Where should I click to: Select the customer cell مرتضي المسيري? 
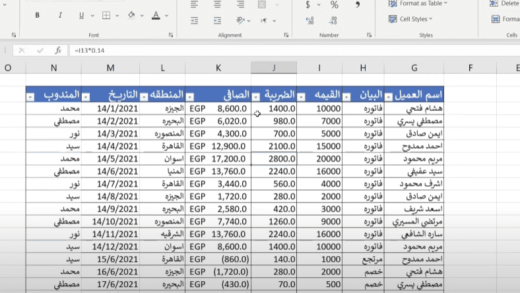point(414,221)
